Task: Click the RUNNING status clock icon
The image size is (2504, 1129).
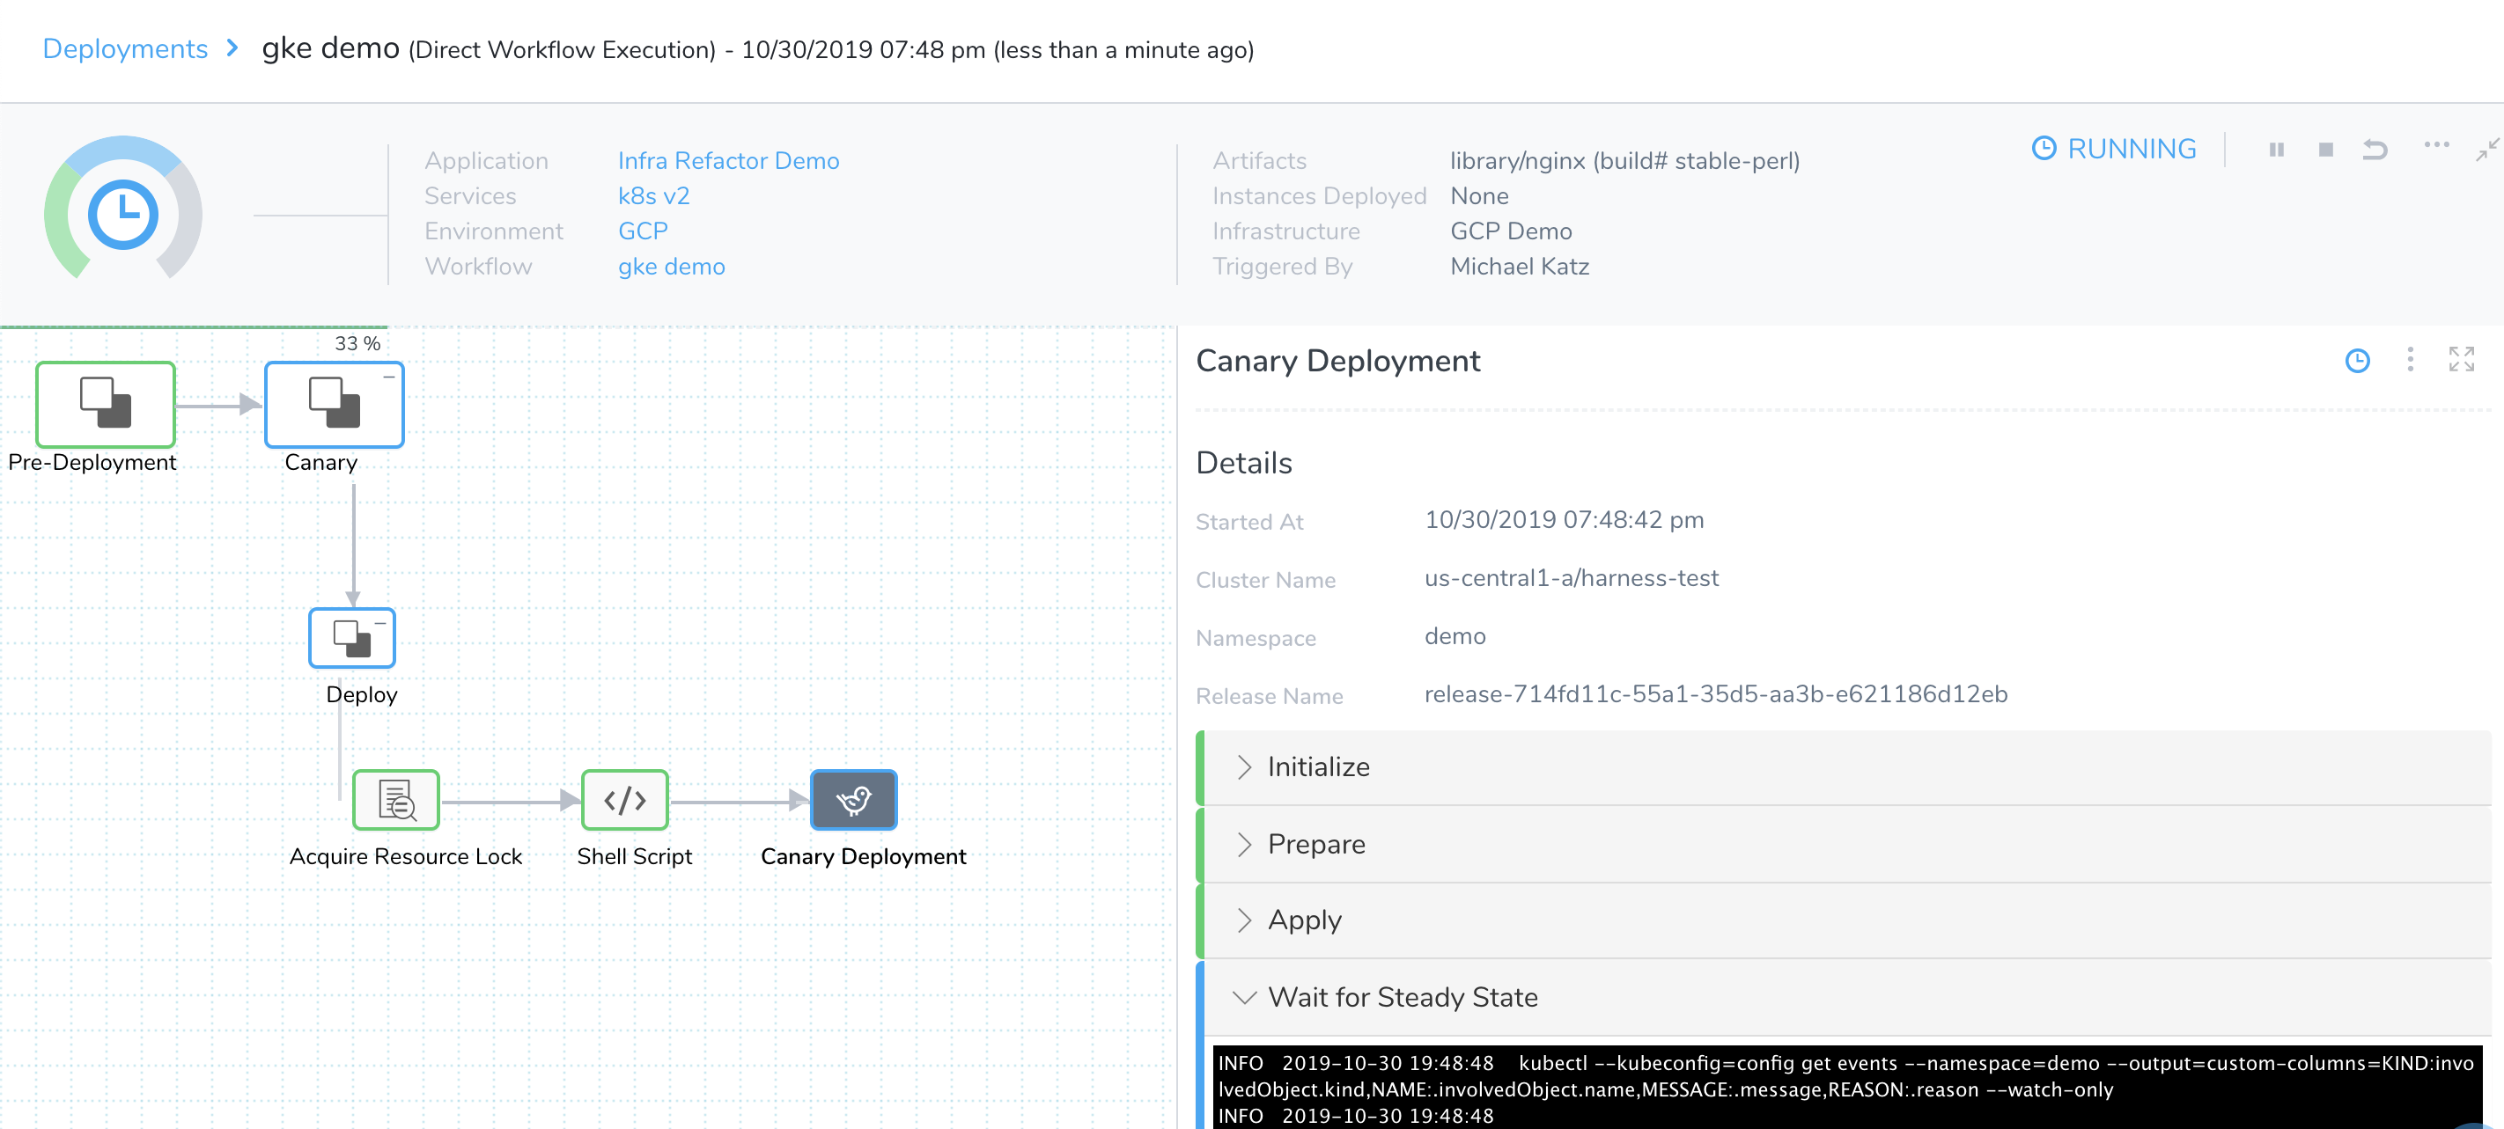Action: coord(2044,148)
